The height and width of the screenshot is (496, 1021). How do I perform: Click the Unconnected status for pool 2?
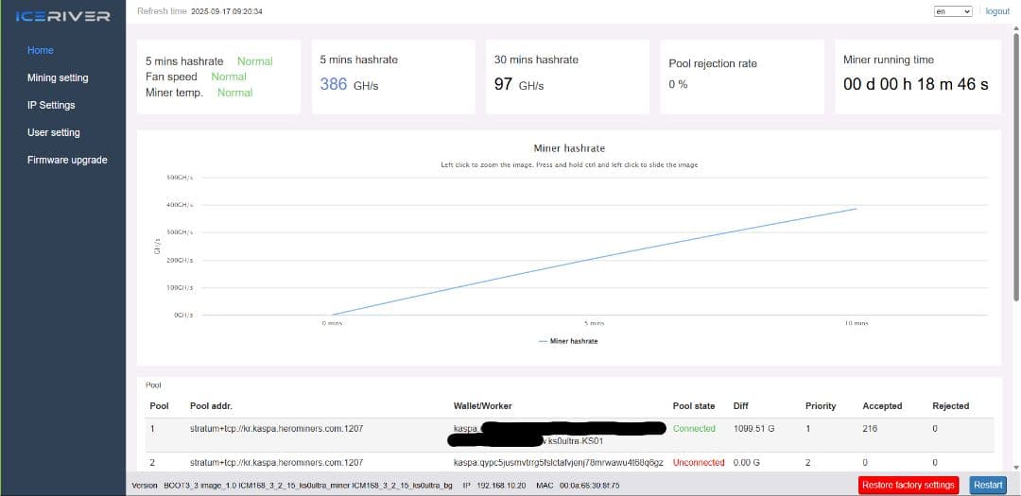(x=699, y=462)
